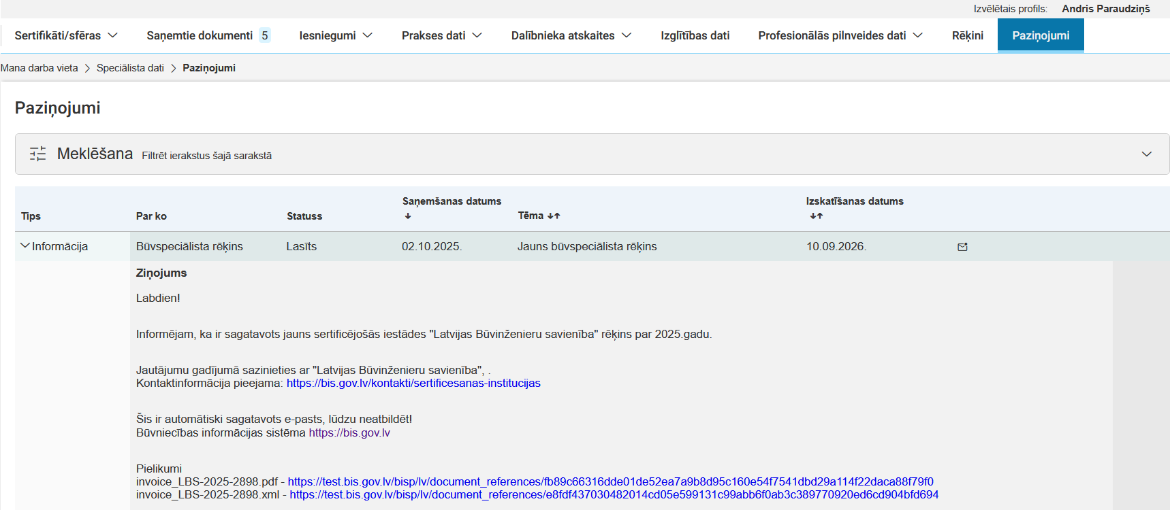This screenshot has width=1170, height=510.
Task: Sort by Tēma arrows icon
Action: tap(554, 216)
